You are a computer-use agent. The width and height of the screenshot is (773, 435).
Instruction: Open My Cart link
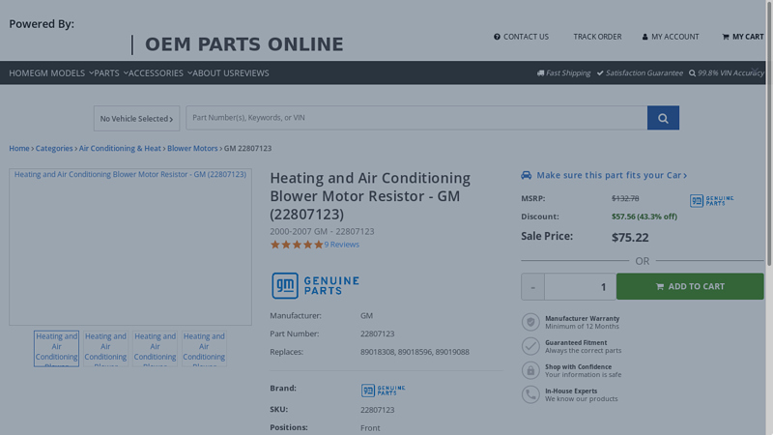[x=743, y=37]
